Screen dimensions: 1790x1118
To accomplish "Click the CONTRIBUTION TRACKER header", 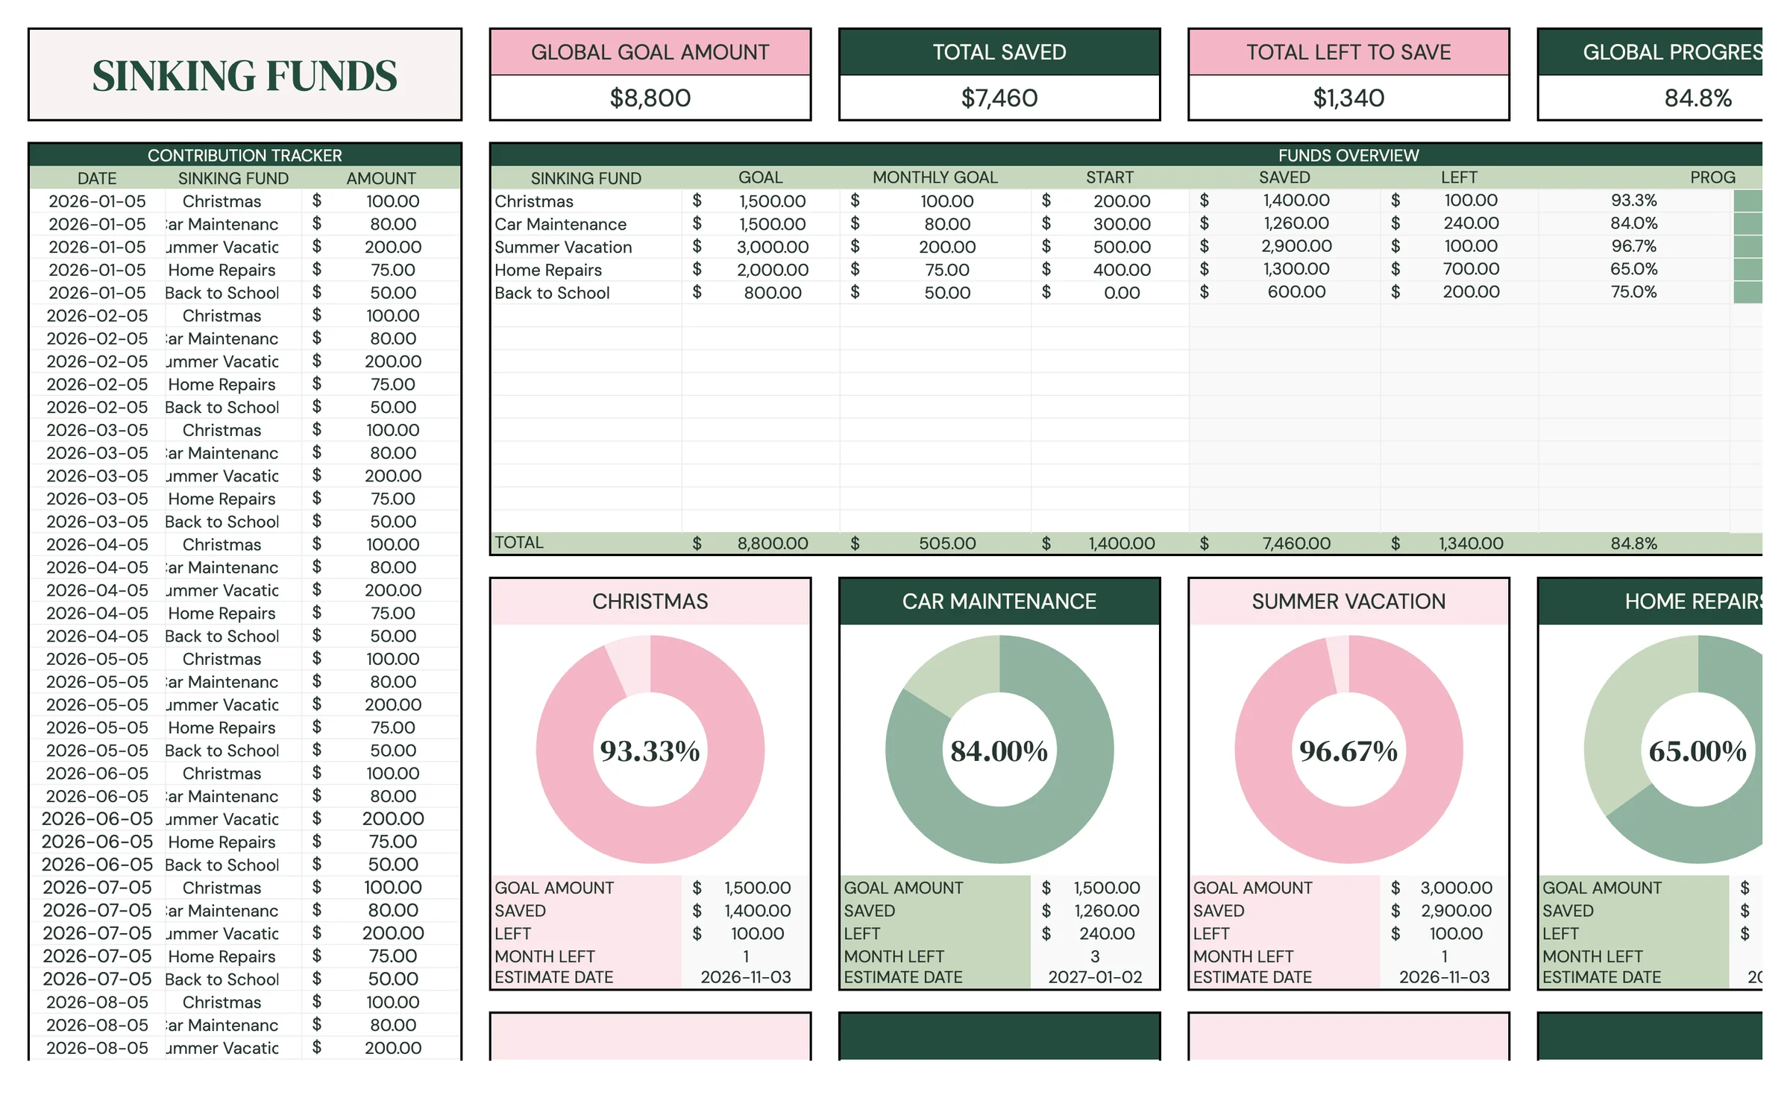I will tap(245, 155).
